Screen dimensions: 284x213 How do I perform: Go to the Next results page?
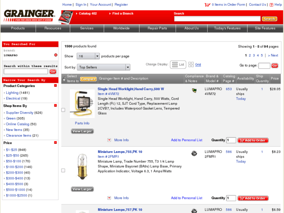[x=273, y=55]
